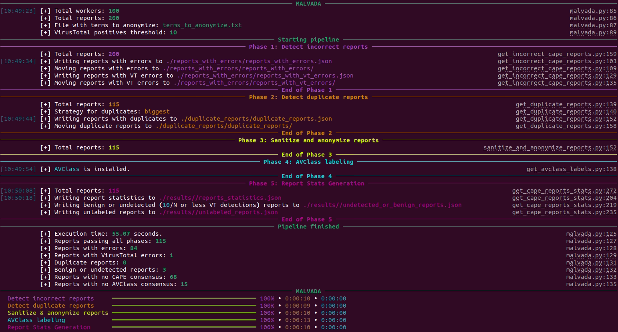The width and height of the screenshot is (618, 332).
Task: Click the Total workers value 100
Action: click(x=114, y=11)
